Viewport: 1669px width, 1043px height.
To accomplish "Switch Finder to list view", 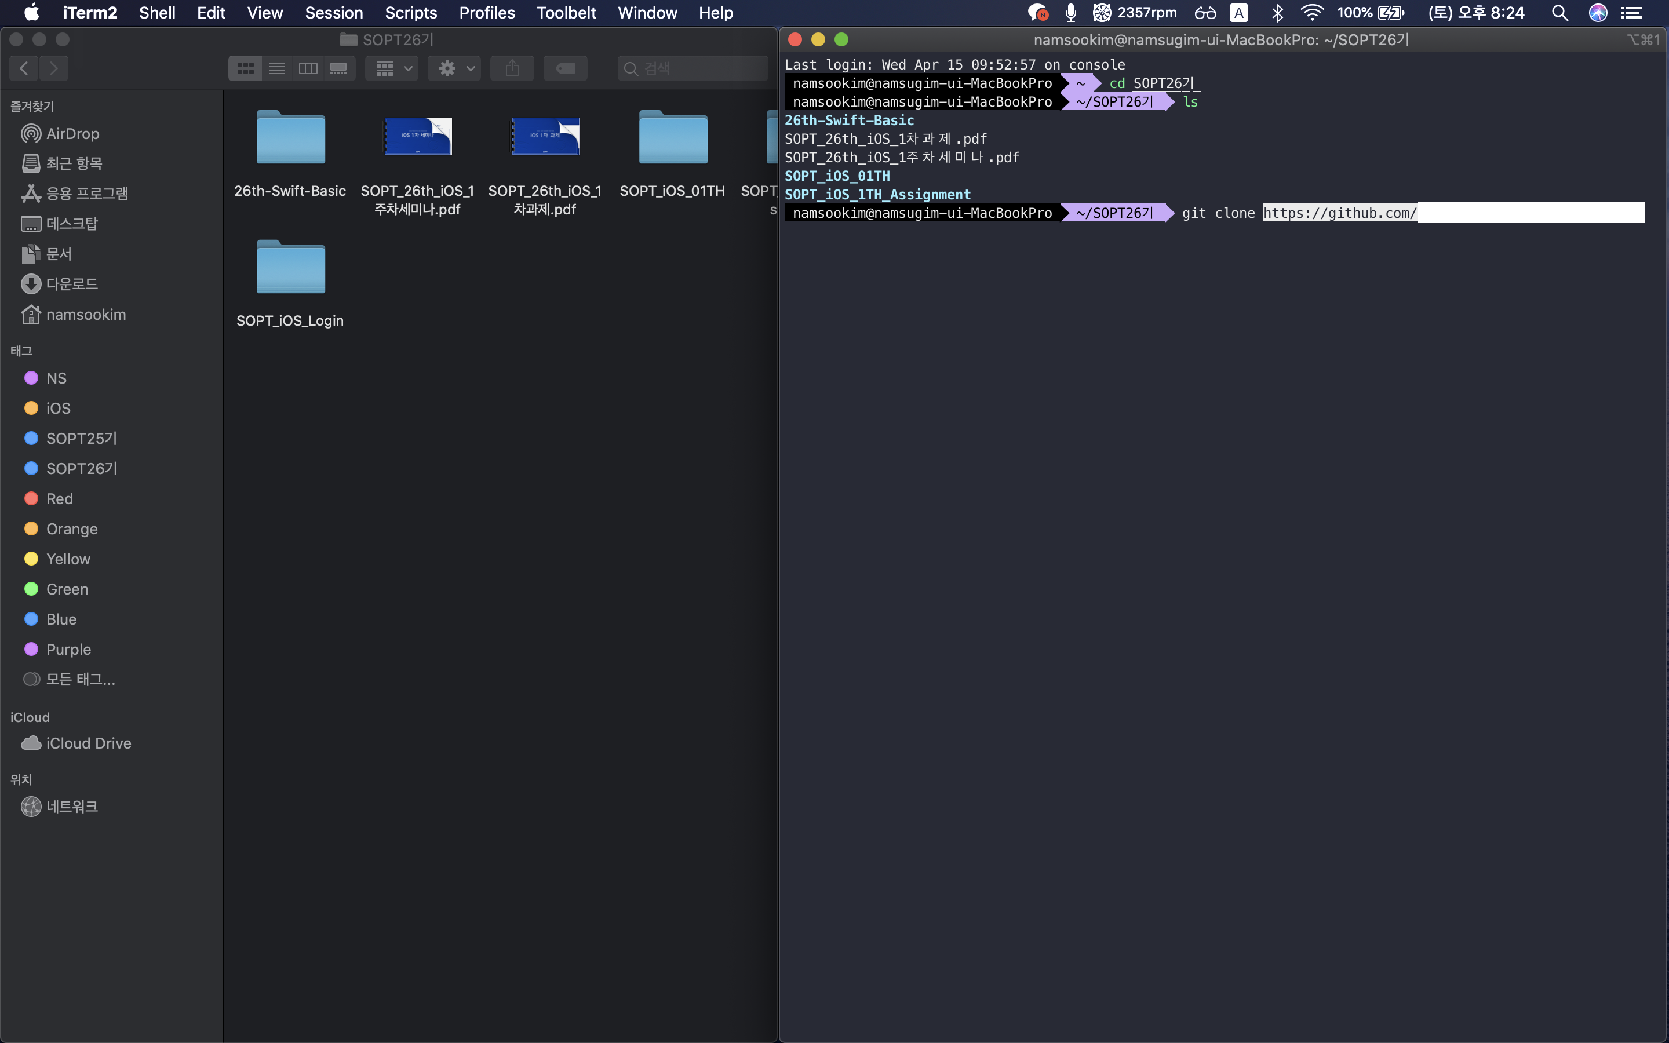I will (276, 68).
